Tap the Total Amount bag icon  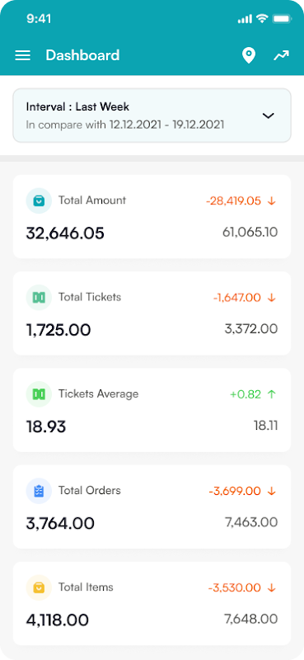[x=39, y=200]
